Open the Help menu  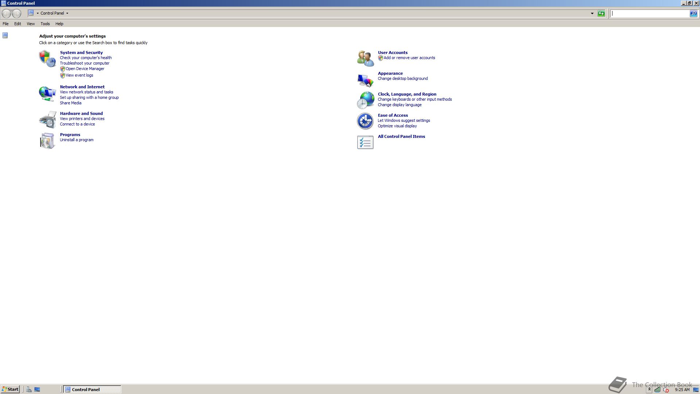coord(59,24)
